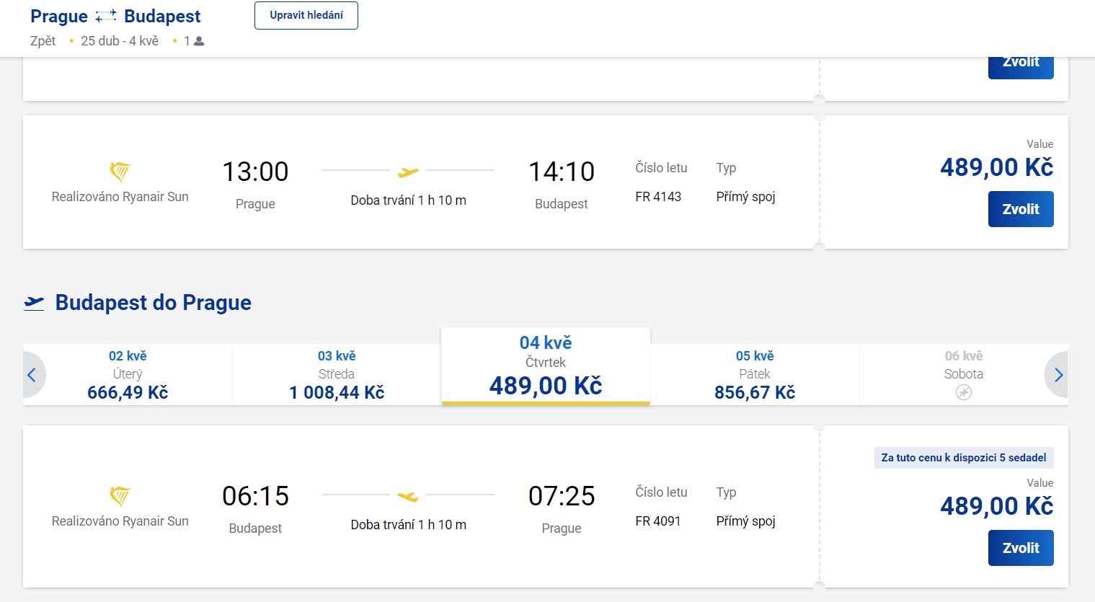
Task: Click Ryanair harp logo on 06:15 flight
Action: [120, 497]
